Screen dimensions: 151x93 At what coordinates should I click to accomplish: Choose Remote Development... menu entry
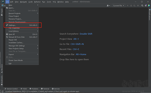pos(22,22)
